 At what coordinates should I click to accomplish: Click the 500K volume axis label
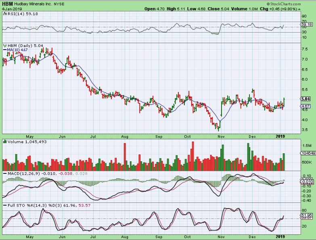[x=307, y=162]
